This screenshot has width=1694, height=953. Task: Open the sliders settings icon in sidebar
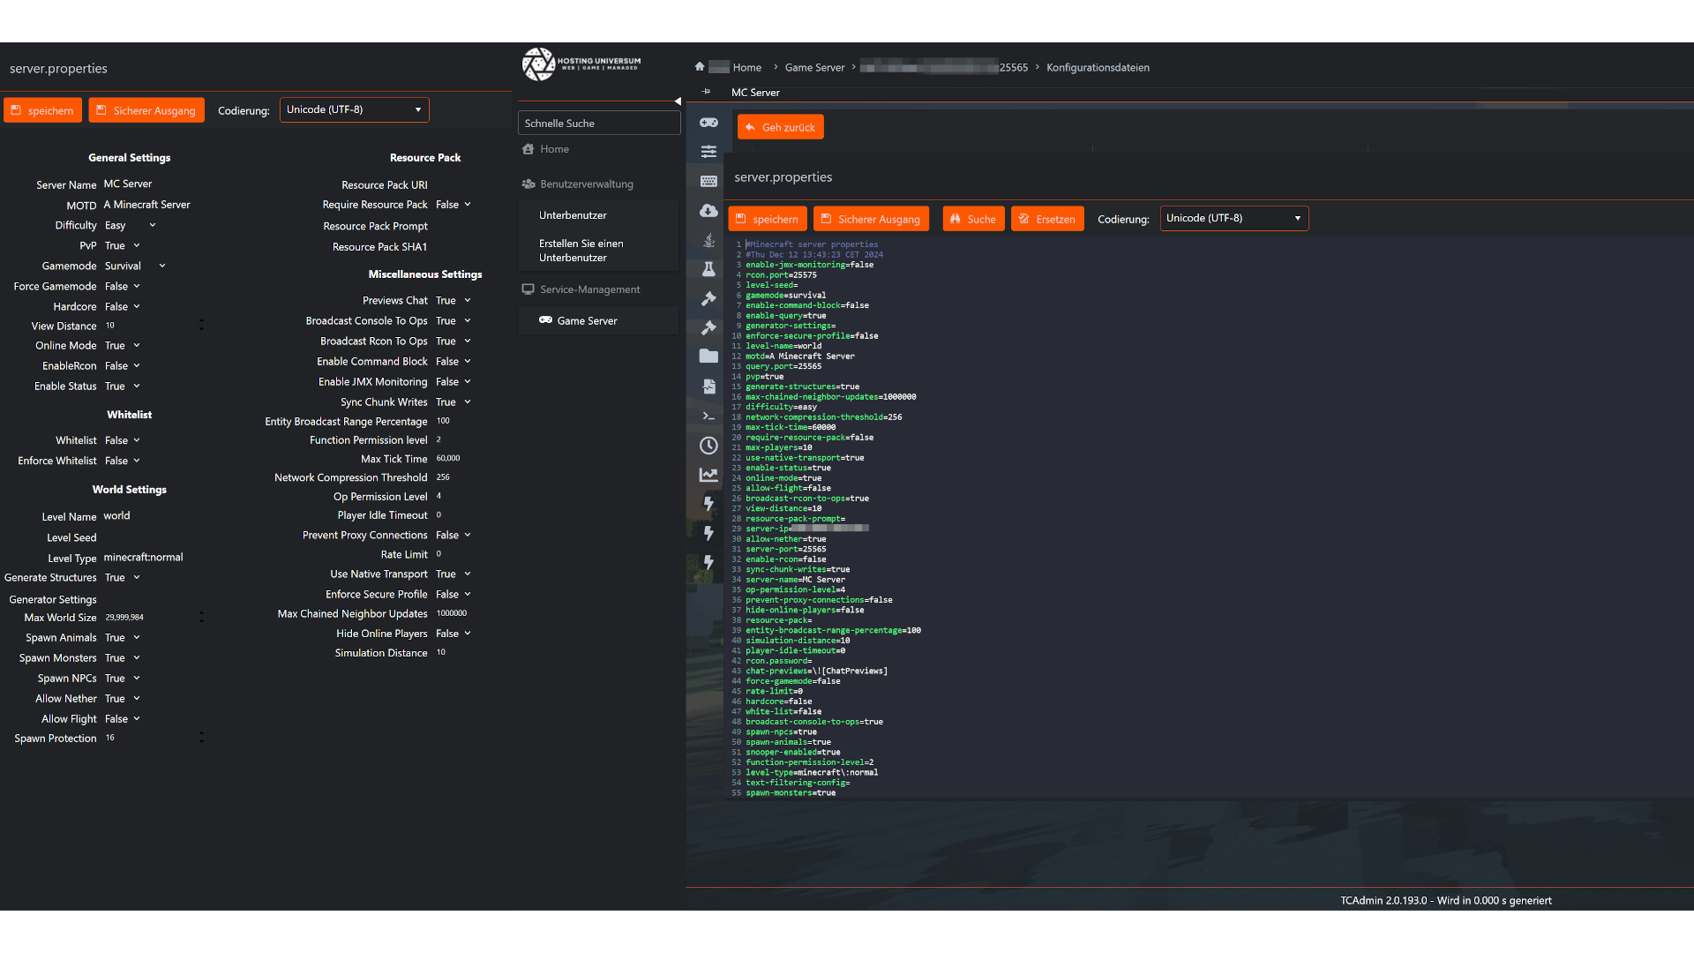708,152
